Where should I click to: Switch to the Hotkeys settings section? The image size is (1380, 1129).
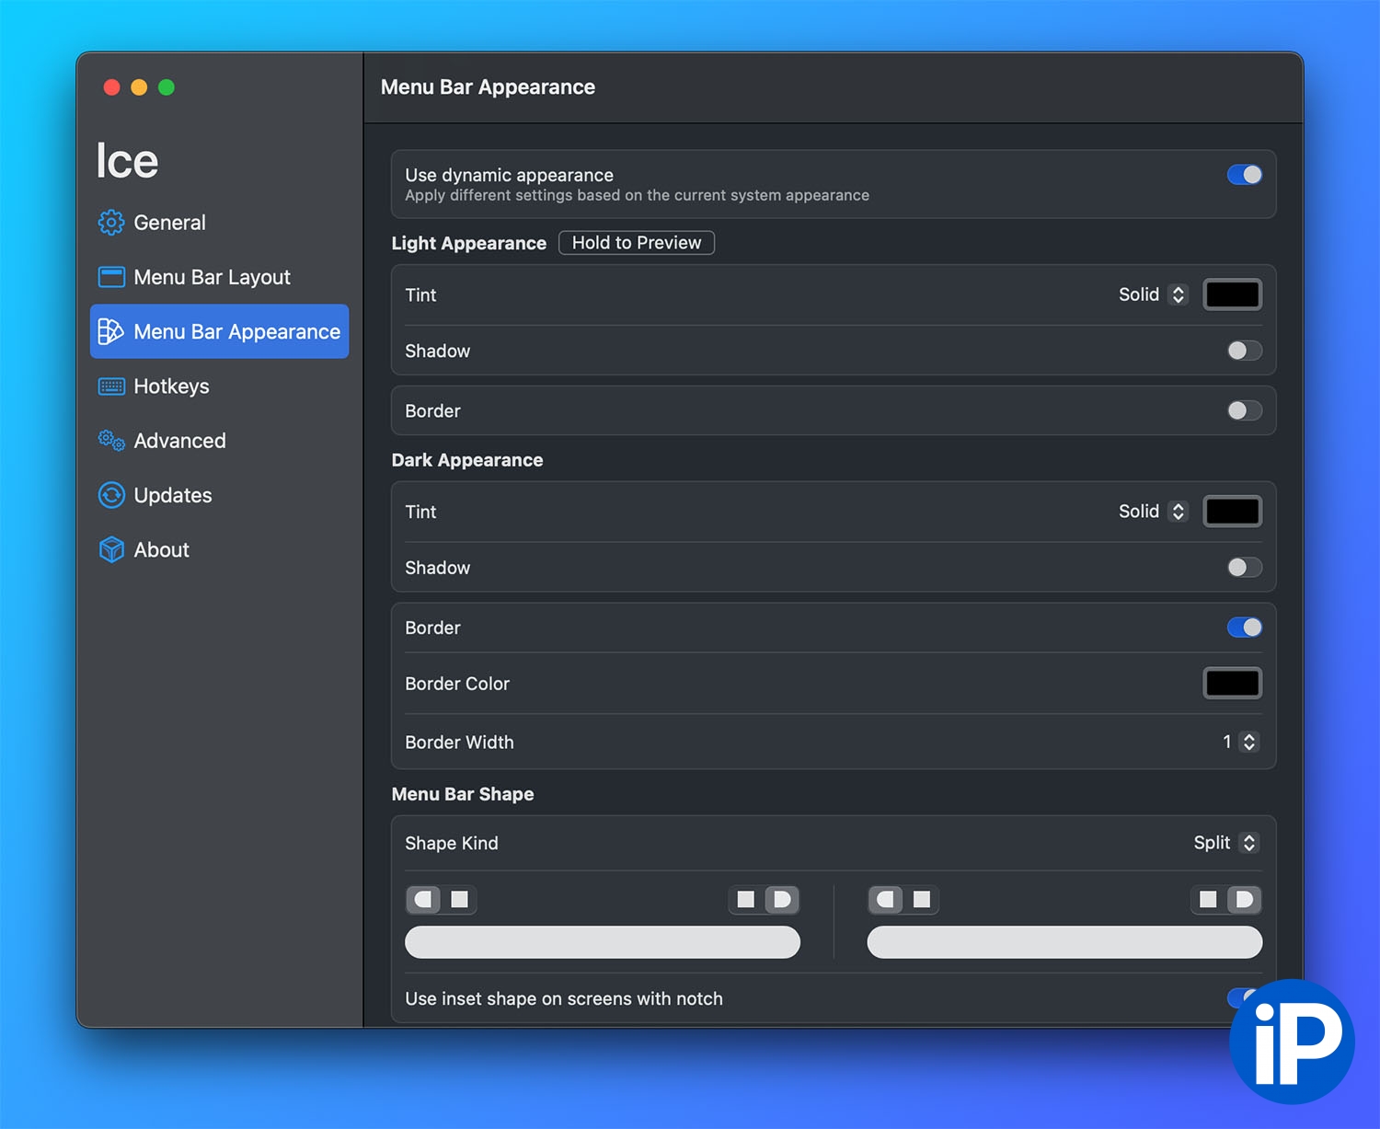pos(171,386)
